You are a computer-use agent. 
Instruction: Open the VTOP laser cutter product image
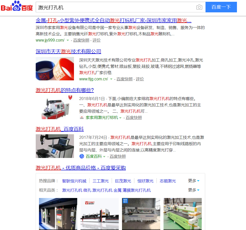click(100, 214)
